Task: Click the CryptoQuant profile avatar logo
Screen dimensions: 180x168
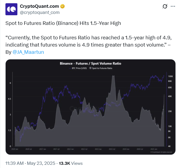Action: point(11,9)
